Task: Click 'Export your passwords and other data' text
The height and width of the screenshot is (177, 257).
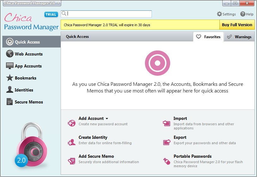Action: click(205, 143)
